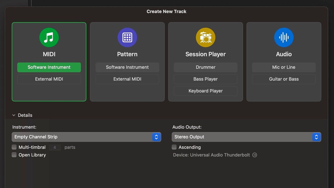This screenshot has width=334, height=188.
Task: Select the Drummer session player
Action: pyautogui.click(x=205, y=67)
